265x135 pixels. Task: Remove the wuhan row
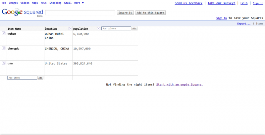(4, 33)
